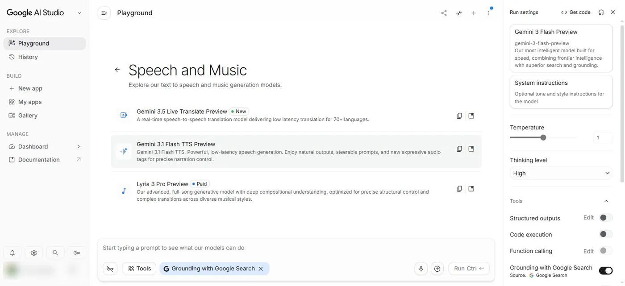Open settings gear icon in sidebar

[x=34, y=253]
